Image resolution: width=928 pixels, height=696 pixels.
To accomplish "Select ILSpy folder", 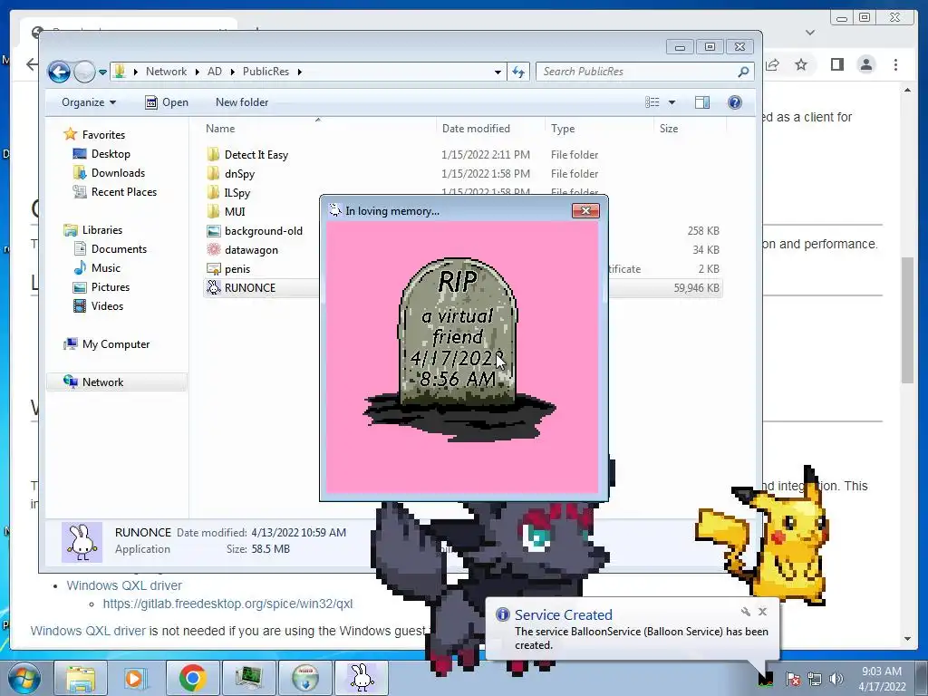I will pyautogui.click(x=237, y=192).
